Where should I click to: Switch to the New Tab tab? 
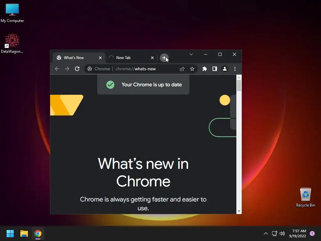[x=131, y=58]
